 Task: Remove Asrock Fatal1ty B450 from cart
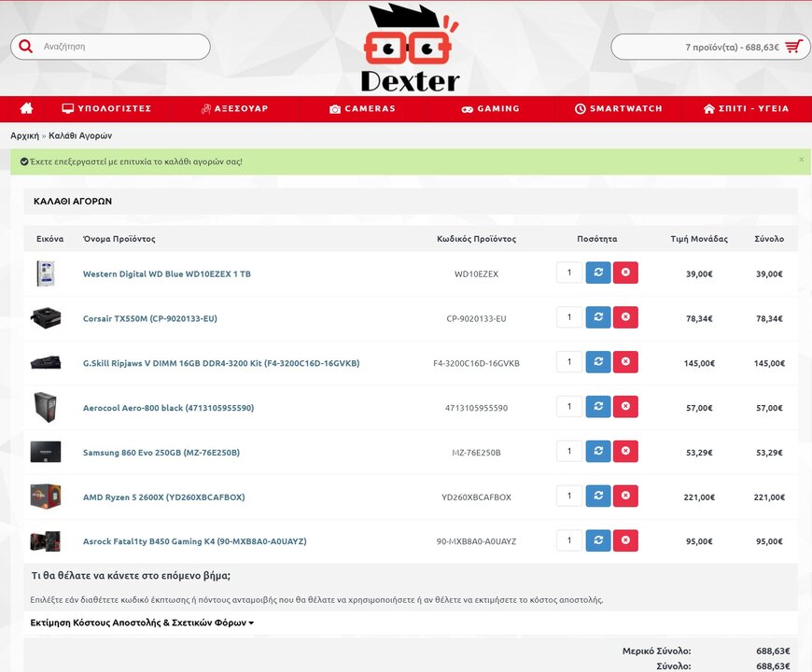click(625, 540)
